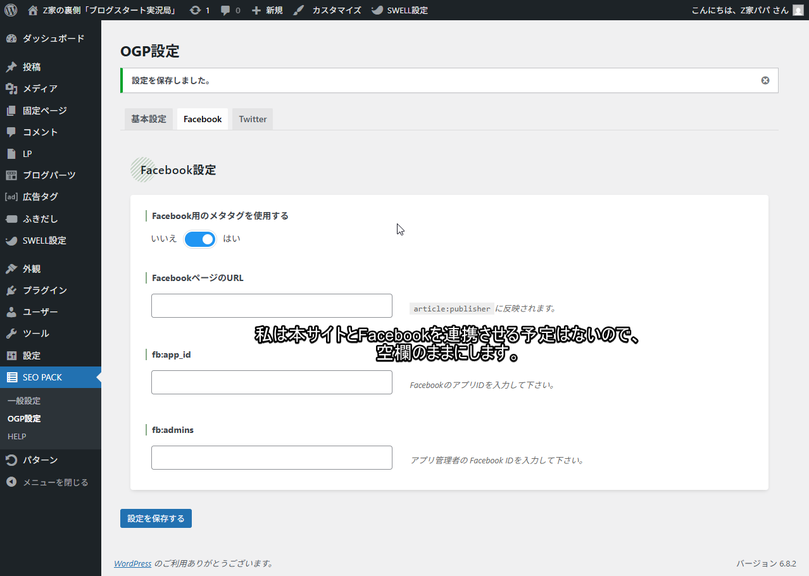Open the comments bubble showing 0
The image size is (809, 576).
tap(225, 11)
